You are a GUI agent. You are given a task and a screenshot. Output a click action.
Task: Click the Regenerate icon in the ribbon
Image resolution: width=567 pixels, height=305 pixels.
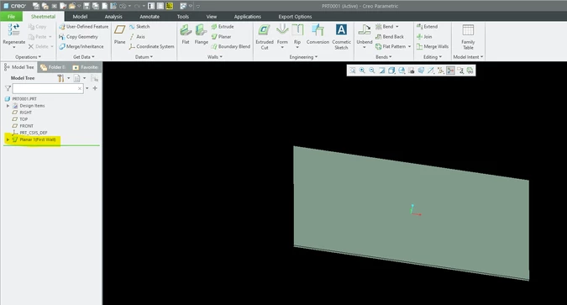coord(13,30)
